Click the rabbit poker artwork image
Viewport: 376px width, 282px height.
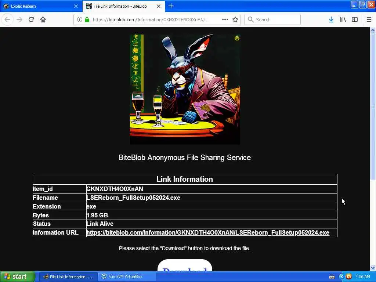point(185,89)
